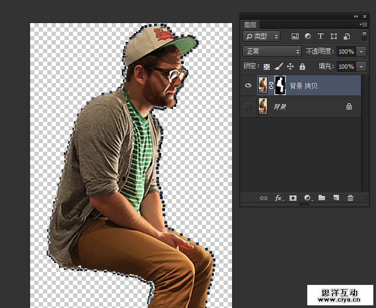Image resolution: width=376 pixels, height=308 pixels.
Task: Open the 类型 filter type dropdown
Action: [262, 36]
